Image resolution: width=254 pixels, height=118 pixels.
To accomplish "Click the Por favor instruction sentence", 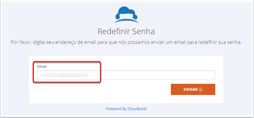I will pyautogui.click(x=126, y=43).
